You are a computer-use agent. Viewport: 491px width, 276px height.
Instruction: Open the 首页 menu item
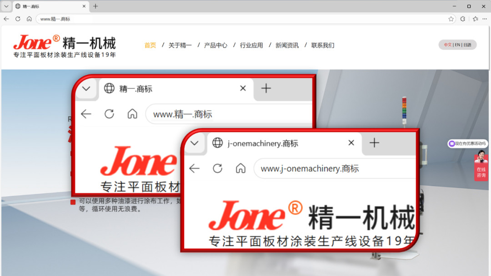pyautogui.click(x=150, y=45)
